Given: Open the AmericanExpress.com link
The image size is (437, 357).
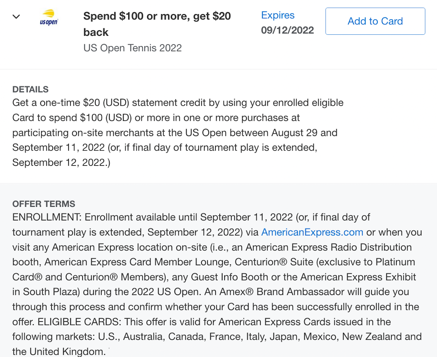Looking at the screenshot, I should tap(312, 232).
